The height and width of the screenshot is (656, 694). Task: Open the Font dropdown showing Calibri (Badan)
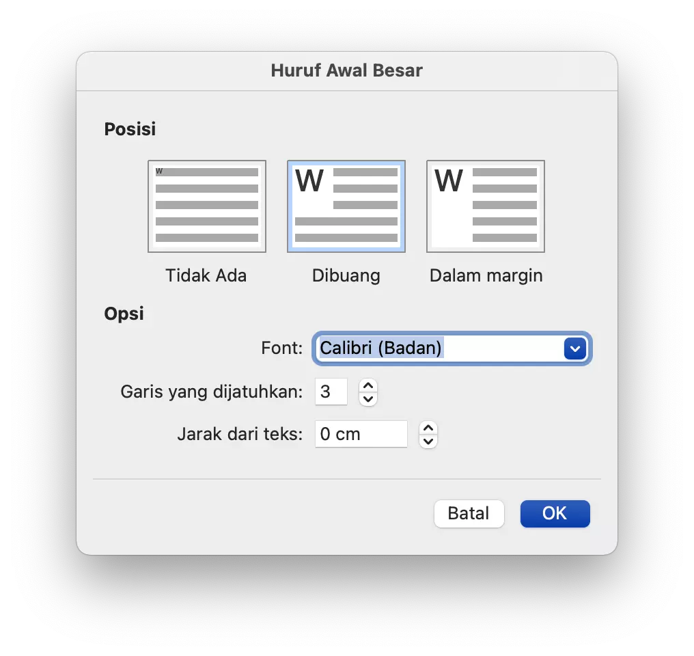[451, 348]
